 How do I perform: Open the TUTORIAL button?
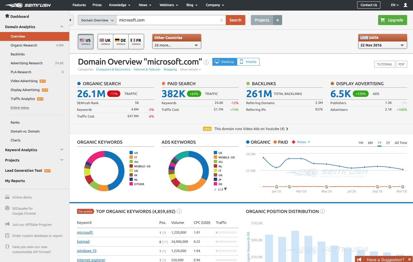click(x=385, y=64)
